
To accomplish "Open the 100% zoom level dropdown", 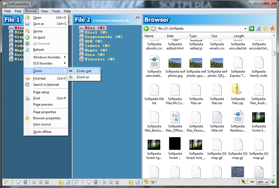I will pos(266,182).
